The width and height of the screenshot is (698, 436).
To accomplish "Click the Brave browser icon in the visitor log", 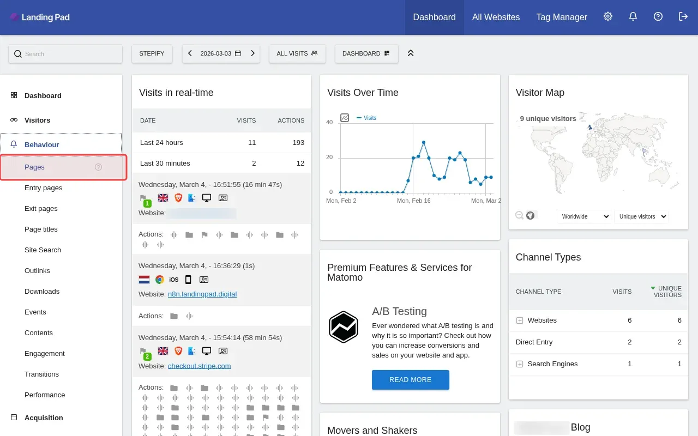I will [x=178, y=198].
